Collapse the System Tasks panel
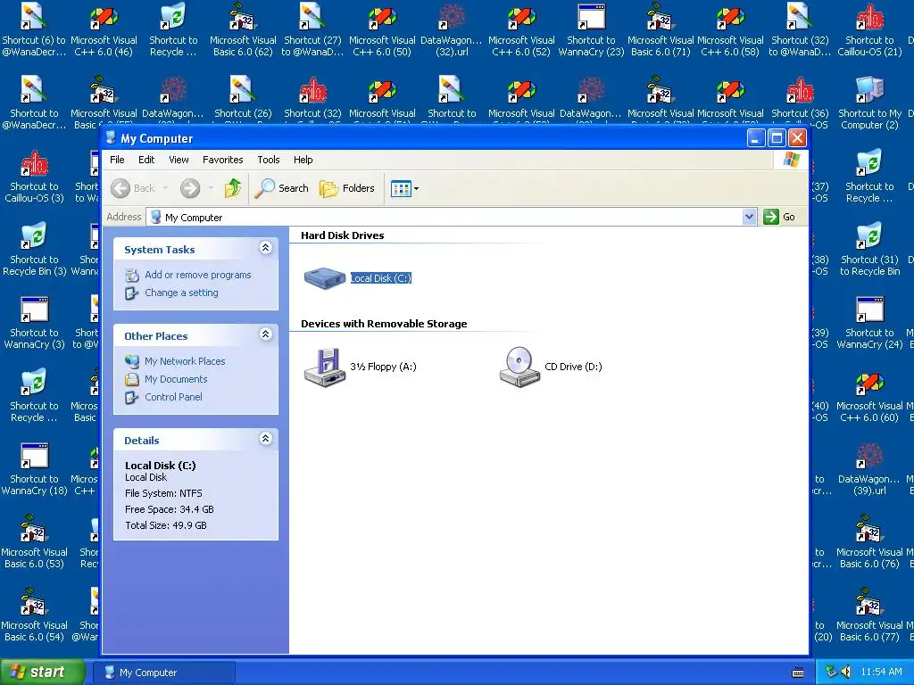Screen dimensions: 914x685 (265, 248)
